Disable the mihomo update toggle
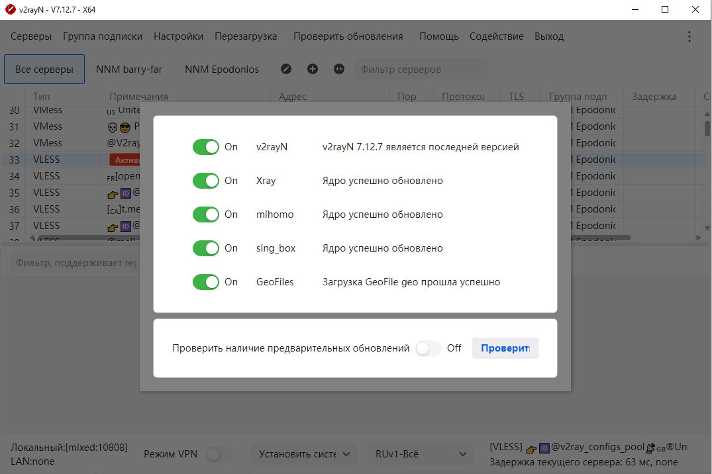This screenshot has width=712, height=474. coord(206,214)
